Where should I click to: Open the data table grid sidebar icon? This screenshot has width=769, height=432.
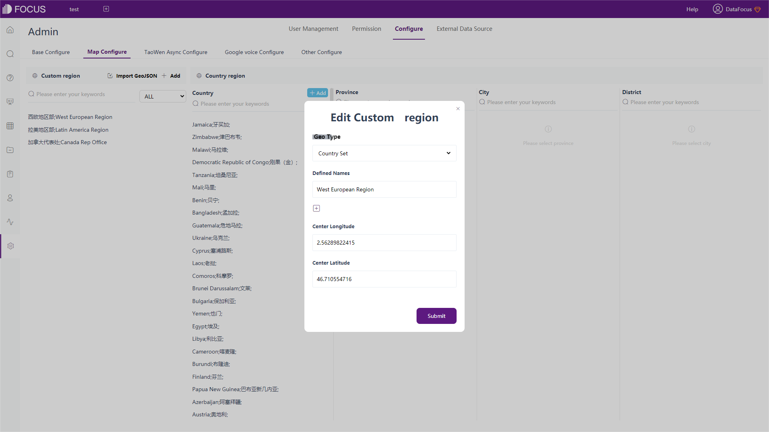pos(10,126)
